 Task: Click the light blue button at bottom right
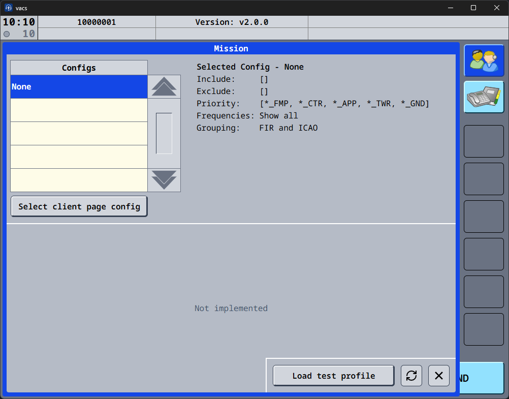482,378
